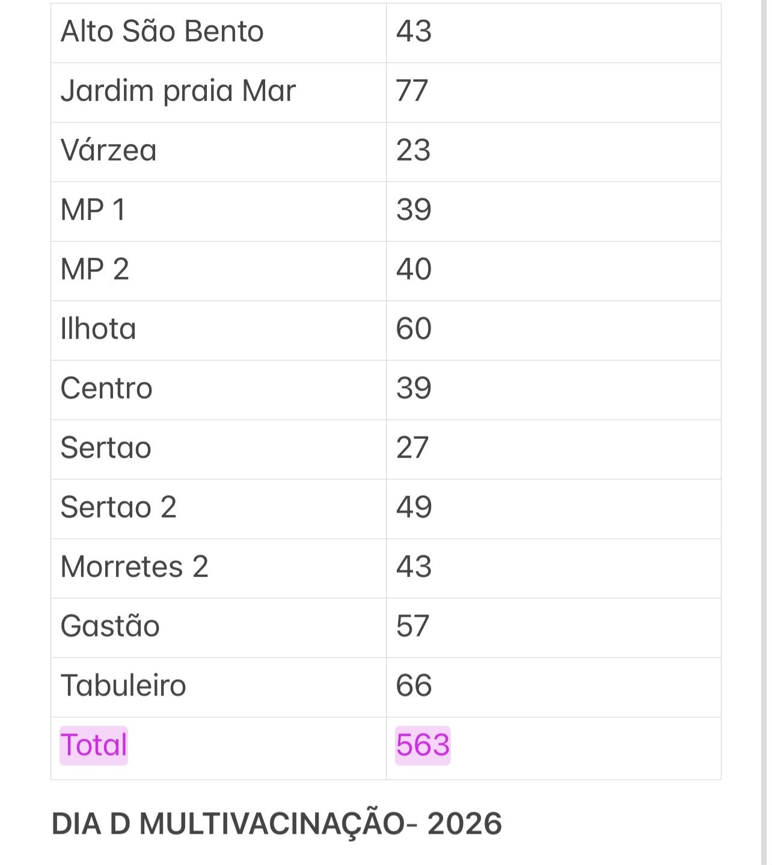
Task: Select the Morretes 2 cell
Action: point(218,569)
